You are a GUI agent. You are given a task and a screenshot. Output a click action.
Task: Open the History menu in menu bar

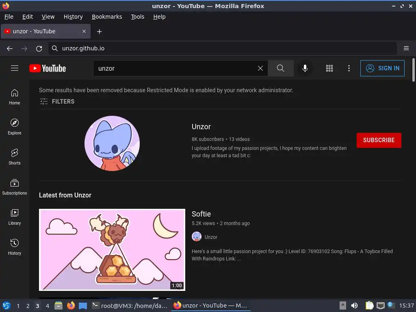click(x=73, y=17)
